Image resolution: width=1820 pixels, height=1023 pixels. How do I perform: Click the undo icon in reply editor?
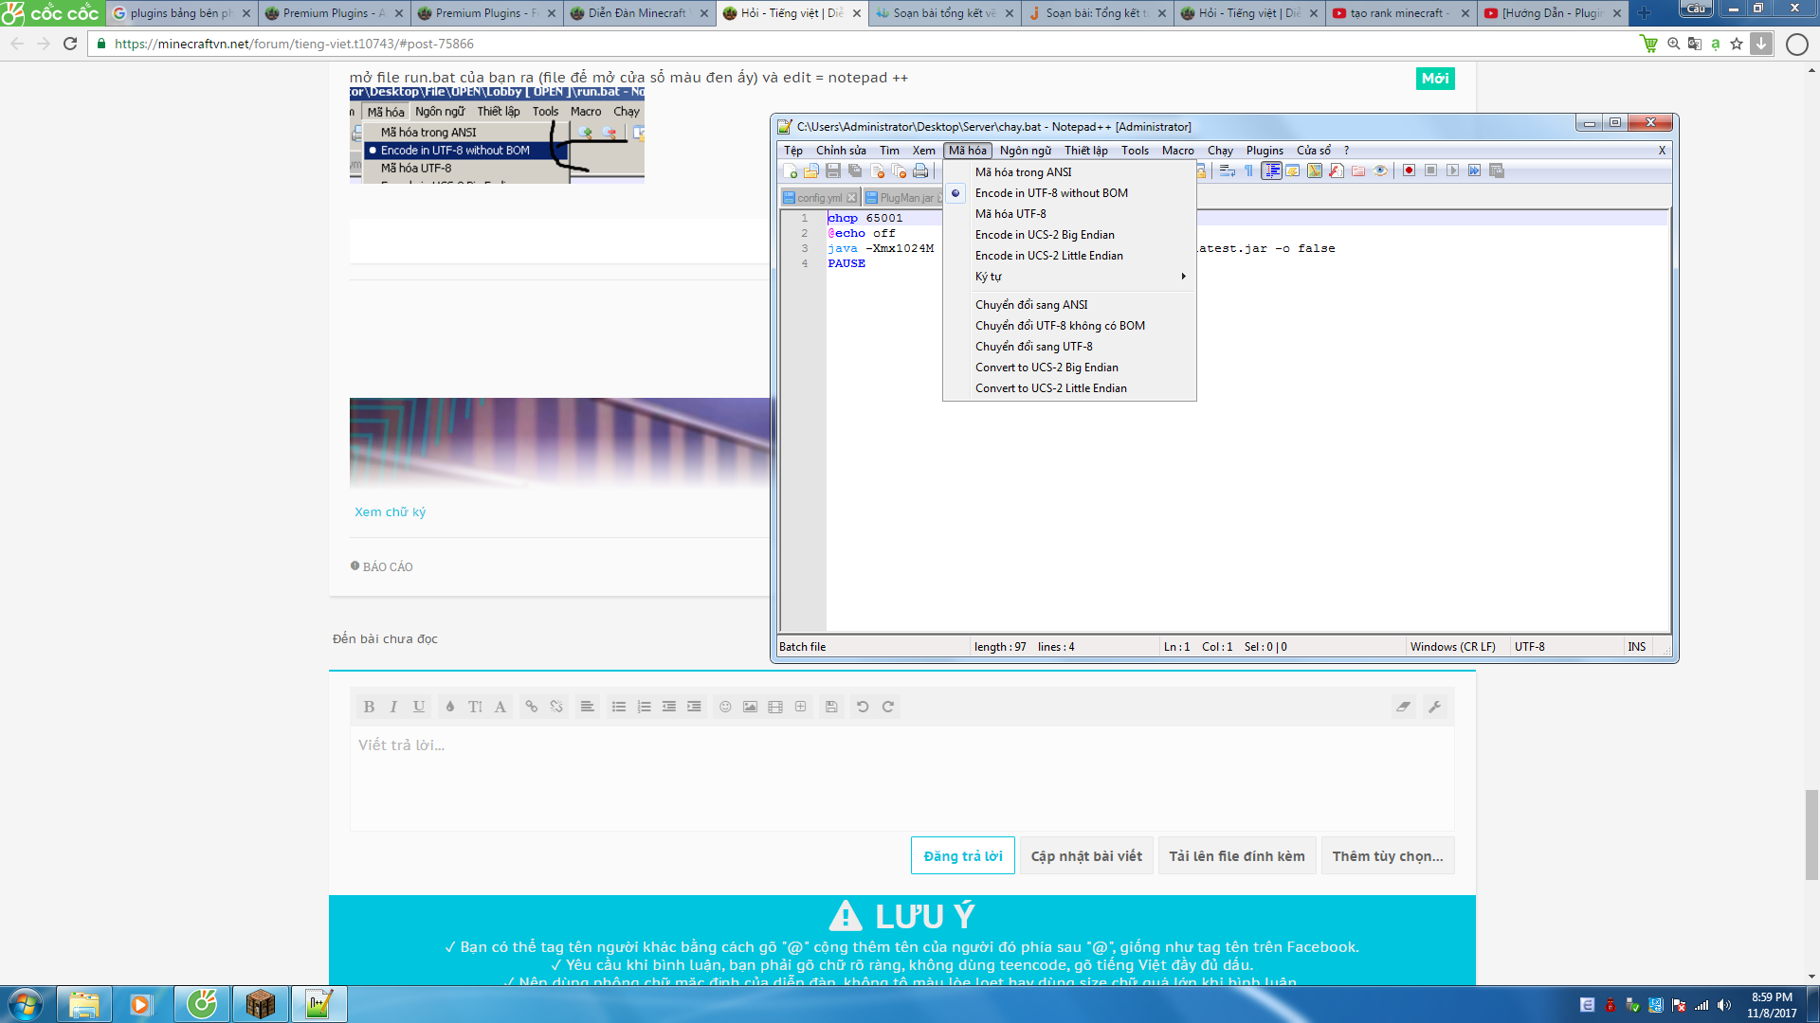click(x=863, y=707)
